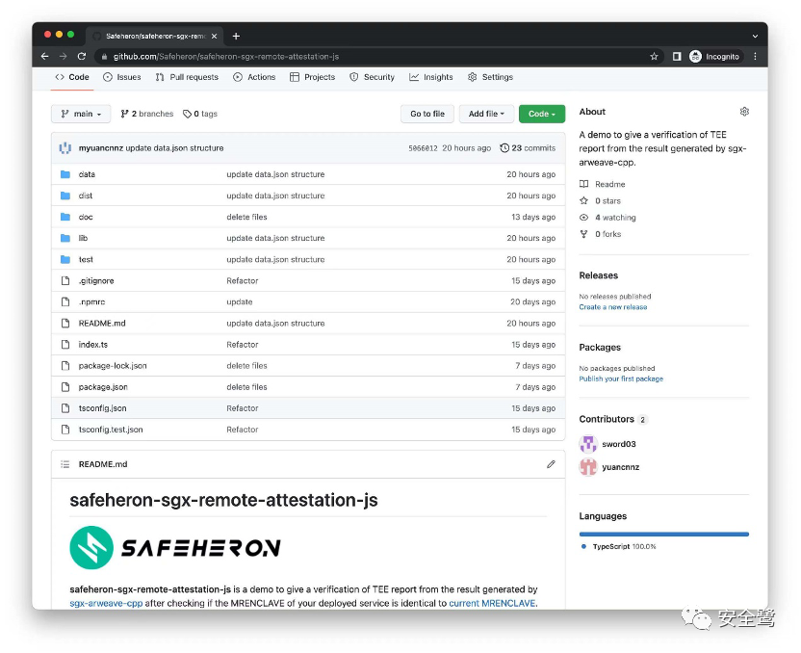Open the current MRENCLAVE link
Screen dimensions: 801x653
pyautogui.click(x=493, y=603)
